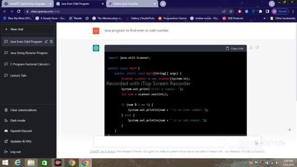Send the message with the send icon
The width and height of the screenshot is (297, 167).
[256, 142]
